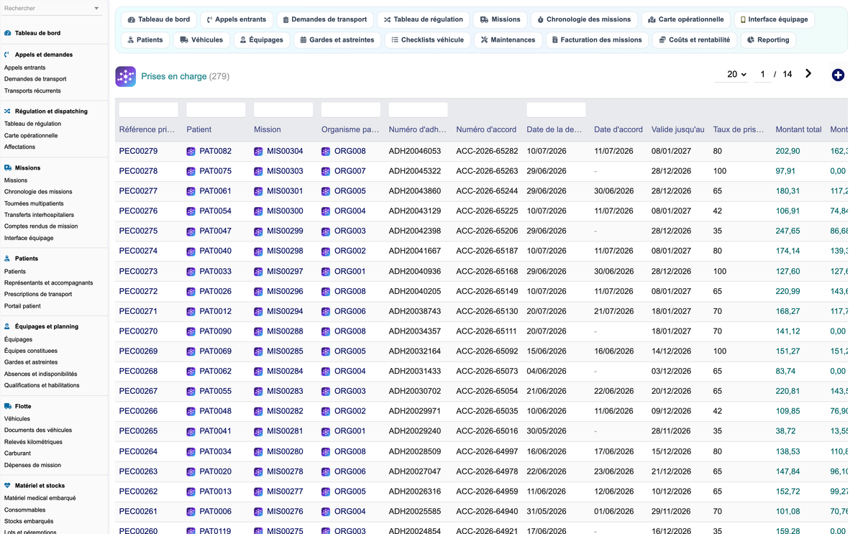Viewport: 863px width, 534px height.
Task: Open record PEC00270
Action: click(x=138, y=331)
